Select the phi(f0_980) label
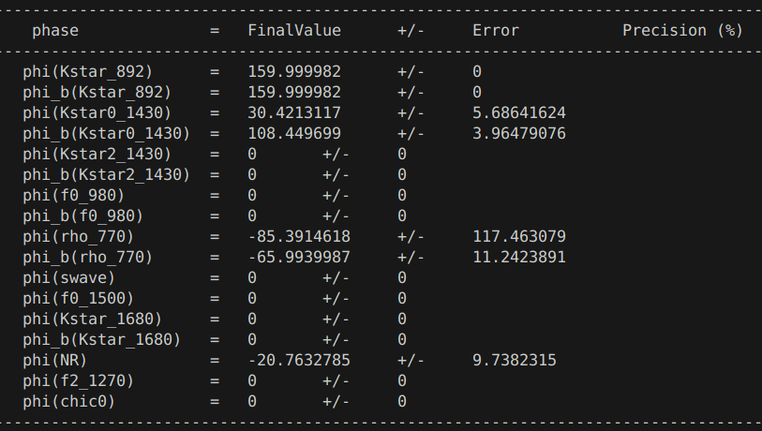Screen dimensions: 762x431 click(x=74, y=195)
